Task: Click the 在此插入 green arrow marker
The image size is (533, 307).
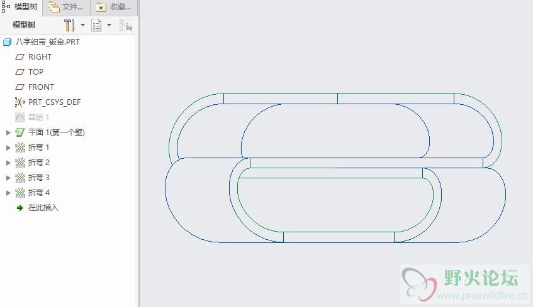Action: click(20, 208)
